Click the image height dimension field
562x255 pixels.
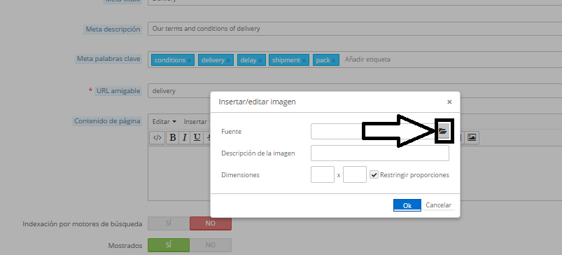(x=354, y=174)
